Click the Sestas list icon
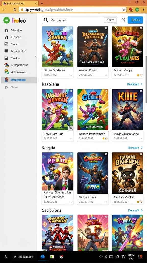Image resolution: width=147 pixels, height=263 pixels. tap(6, 58)
